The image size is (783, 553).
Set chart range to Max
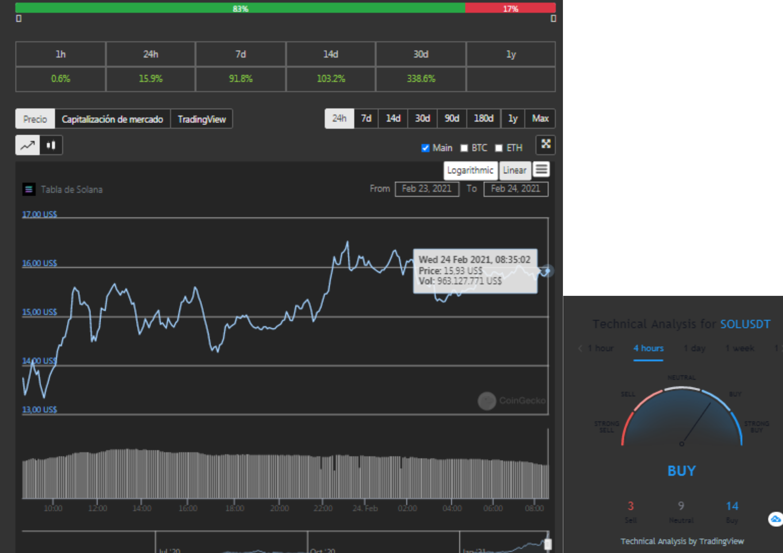(540, 118)
